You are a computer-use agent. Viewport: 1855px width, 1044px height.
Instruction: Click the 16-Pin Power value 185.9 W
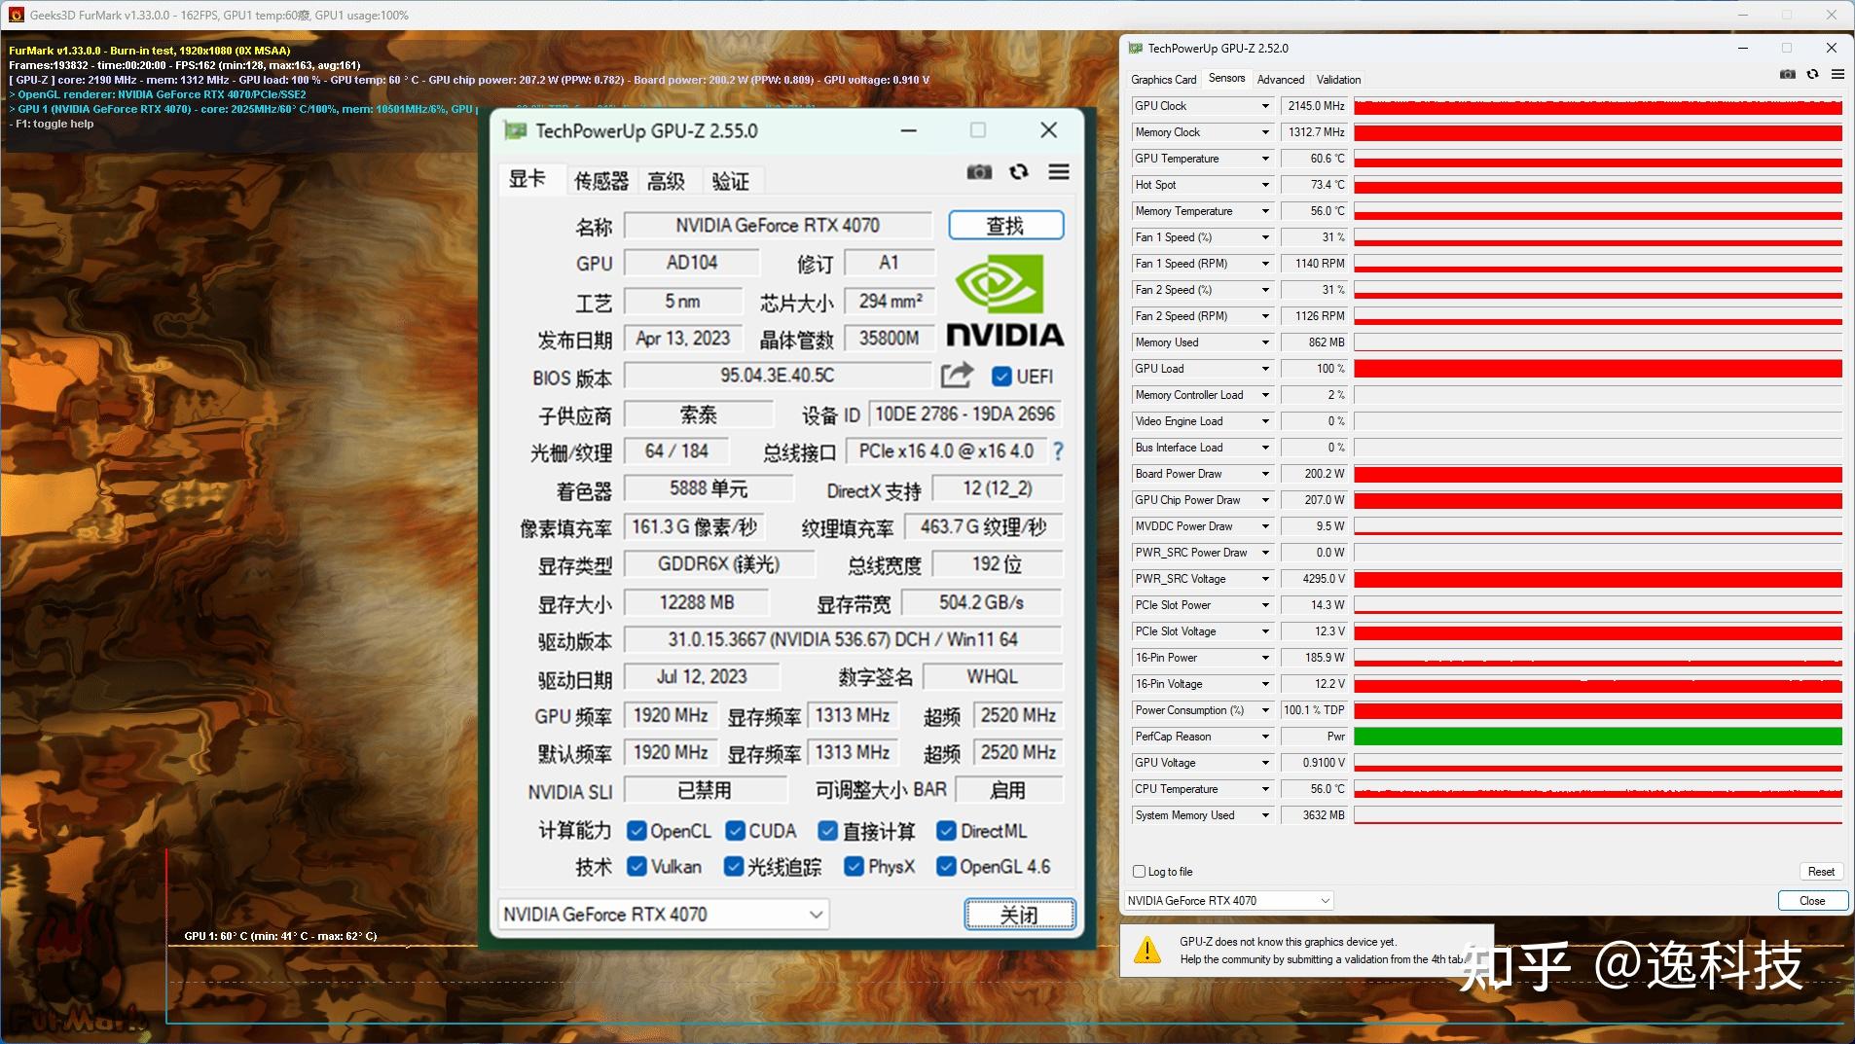(1315, 658)
